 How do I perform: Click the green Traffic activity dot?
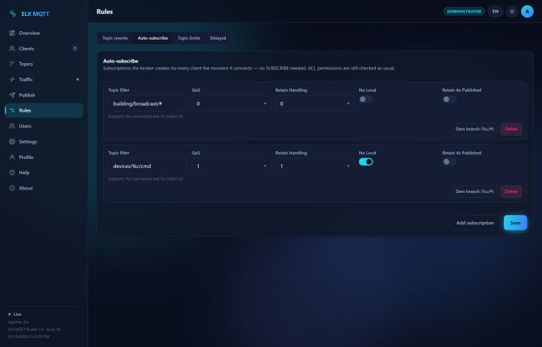pyautogui.click(x=77, y=79)
